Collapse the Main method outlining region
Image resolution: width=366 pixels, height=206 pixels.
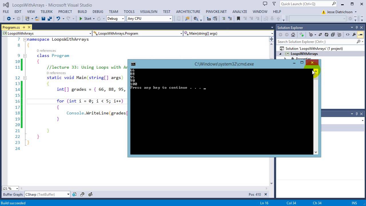click(25, 78)
